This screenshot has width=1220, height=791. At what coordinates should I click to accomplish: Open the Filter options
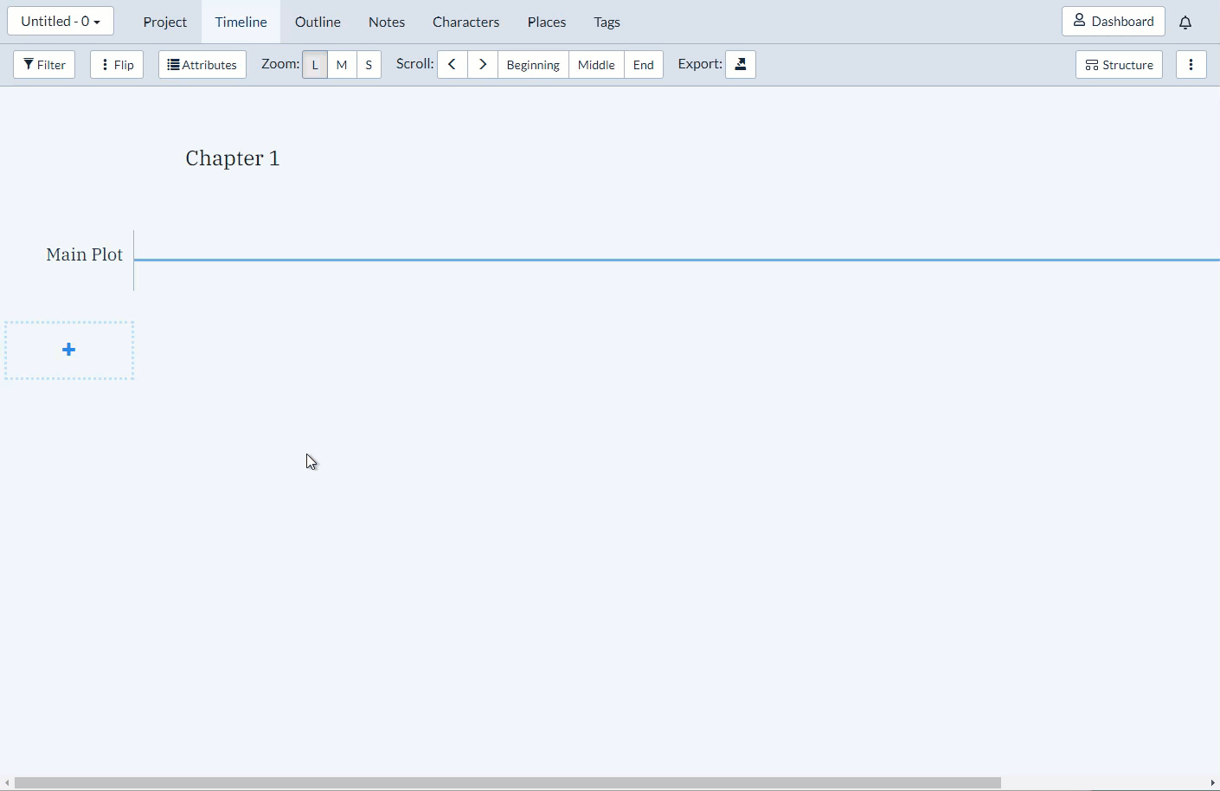click(x=44, y=65)
